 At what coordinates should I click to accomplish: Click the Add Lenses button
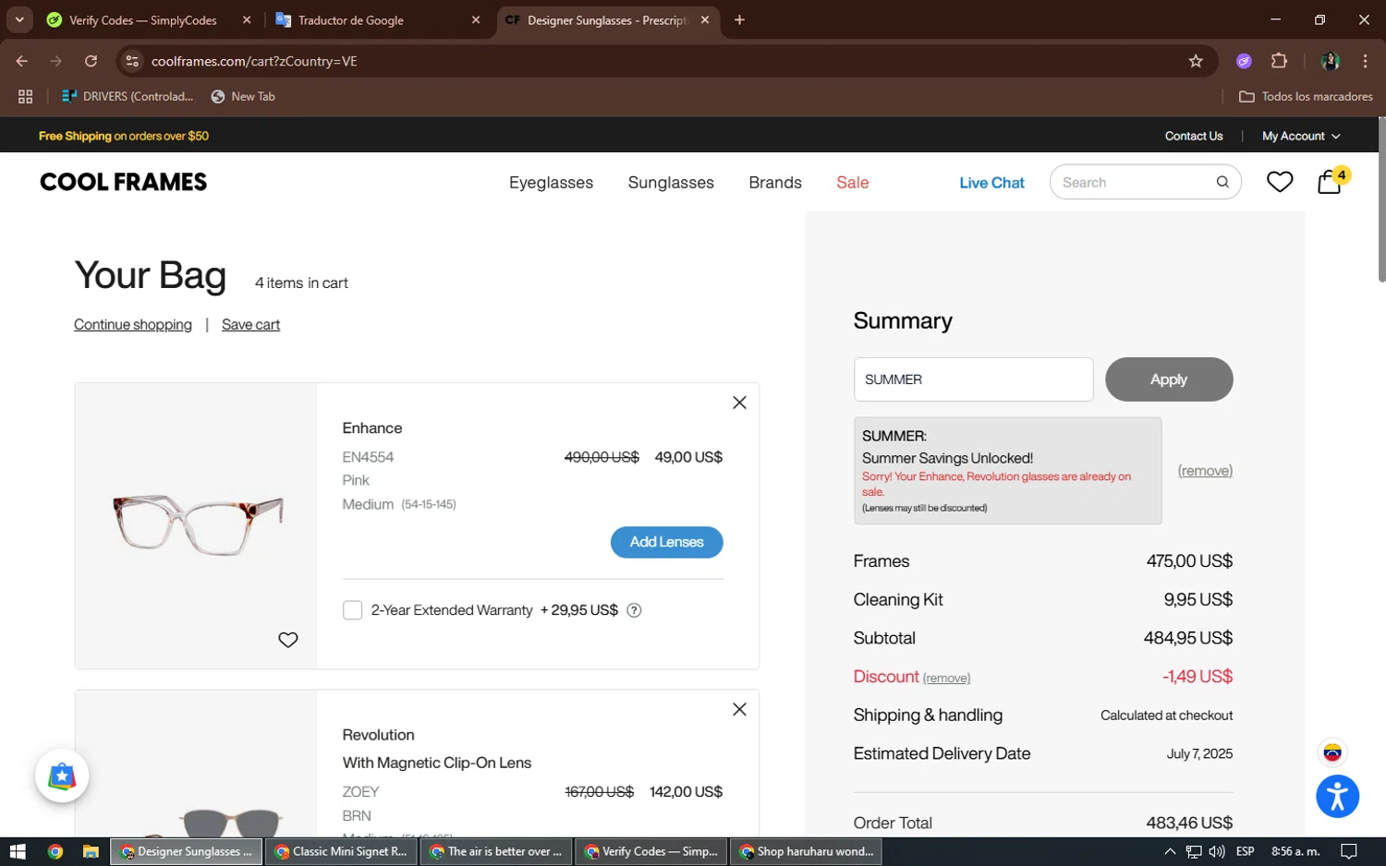pos(666,542)
